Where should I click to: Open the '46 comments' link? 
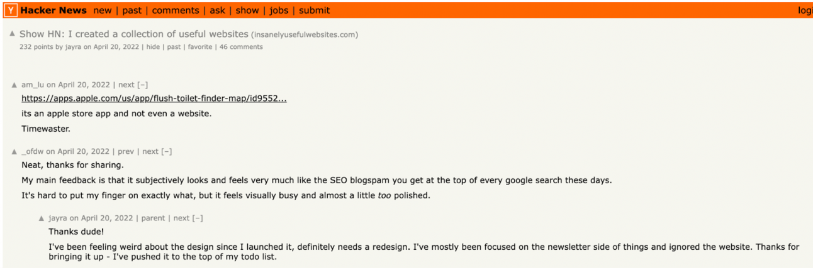click(x=241, y=47)
